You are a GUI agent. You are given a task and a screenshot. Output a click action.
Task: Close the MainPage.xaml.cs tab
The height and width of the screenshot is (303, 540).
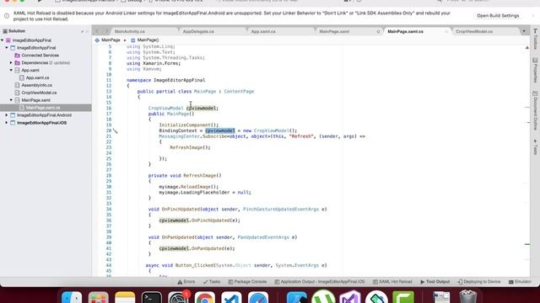pos(446,31)
